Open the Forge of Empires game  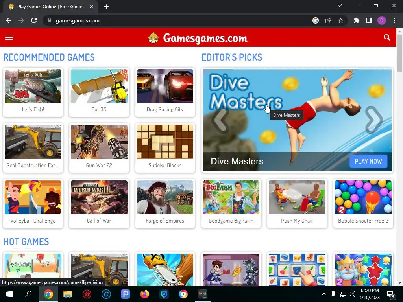pyautogui.click(x=165, y=203)
